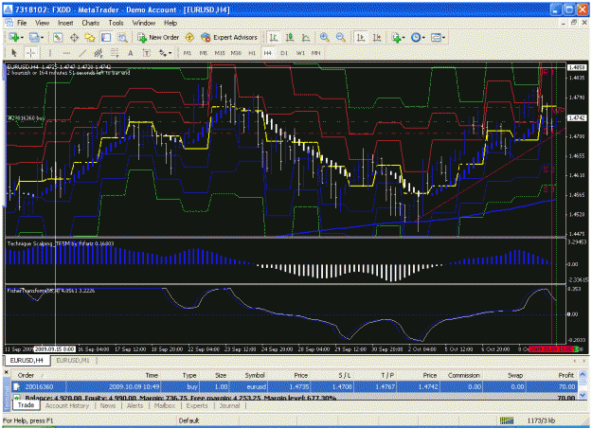Screen dimensions: 592x428
Task: Zoom out of the chart
Action: tap(341, 37)
